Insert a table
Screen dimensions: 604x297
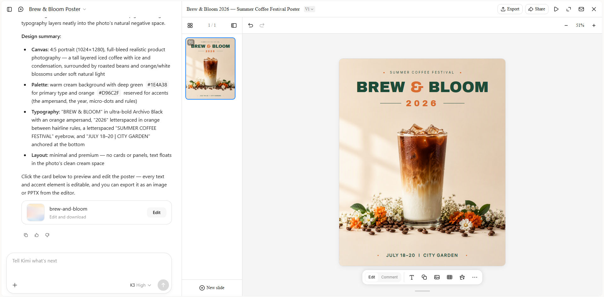(x=450, y=277)
